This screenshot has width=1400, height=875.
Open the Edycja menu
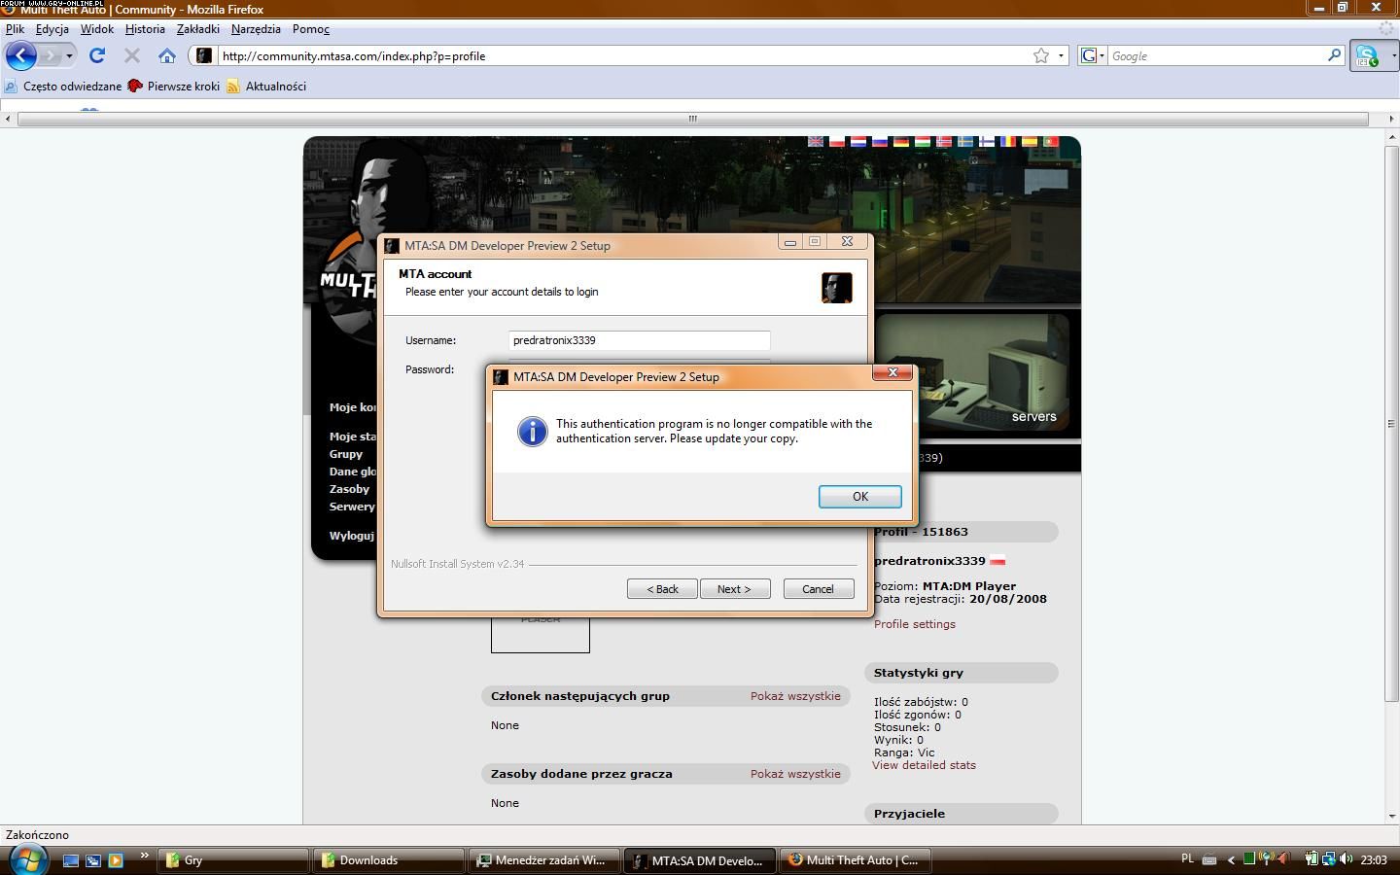[x=52, y=29]
